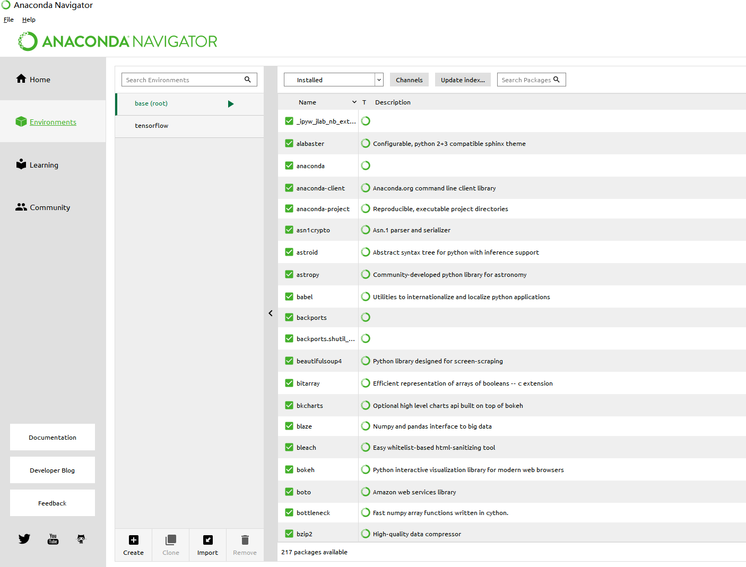This screenshot has width=746, height=567.
Task: Click the Import environment icon
Action: click(x=208, y=540)
